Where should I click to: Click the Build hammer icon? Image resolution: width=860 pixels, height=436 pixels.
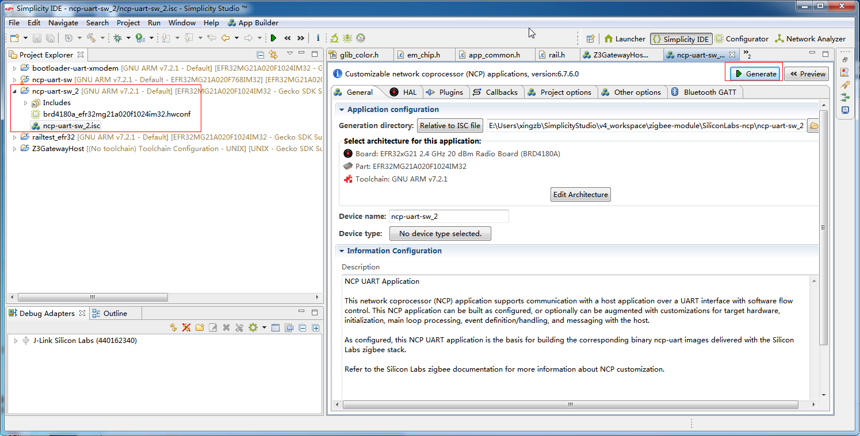click(91, 38)
